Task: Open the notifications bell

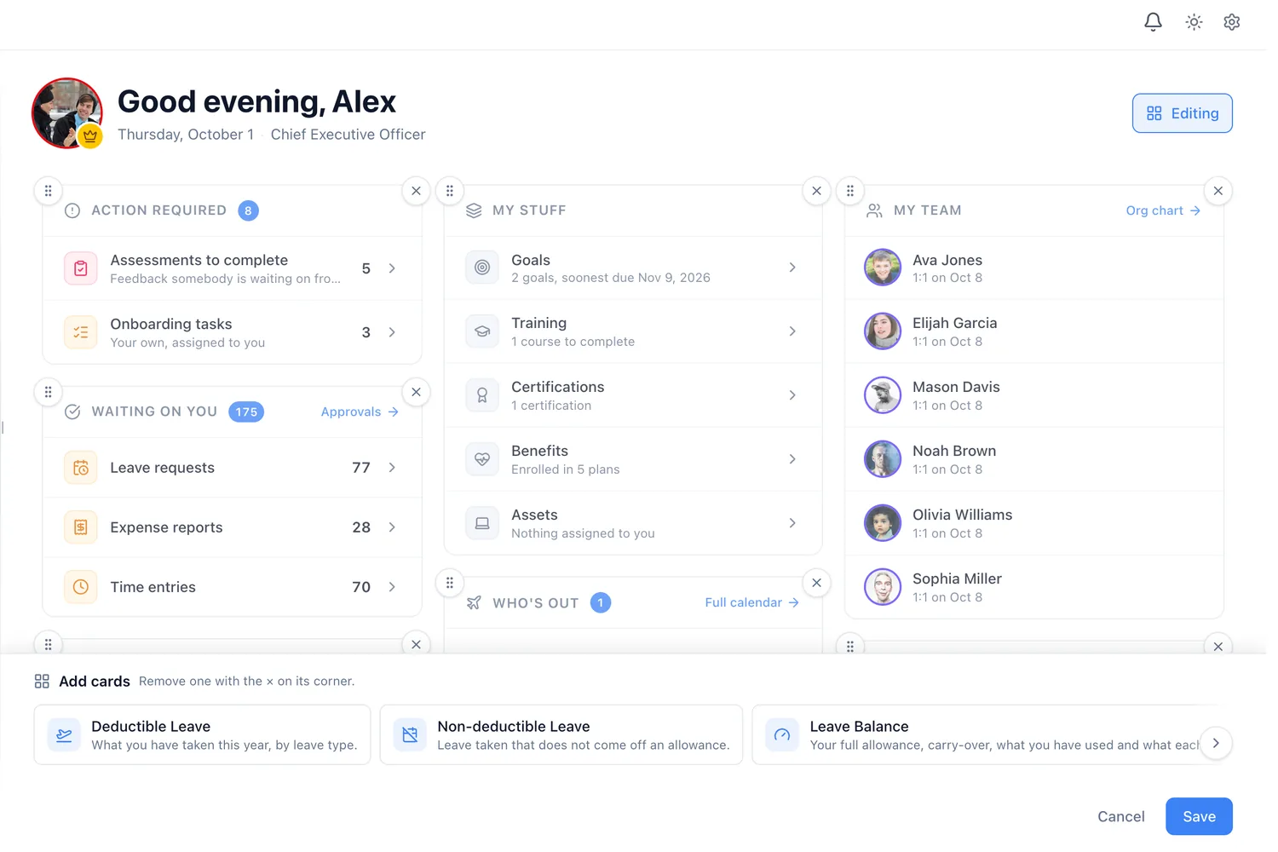Action: [1153, 22]
